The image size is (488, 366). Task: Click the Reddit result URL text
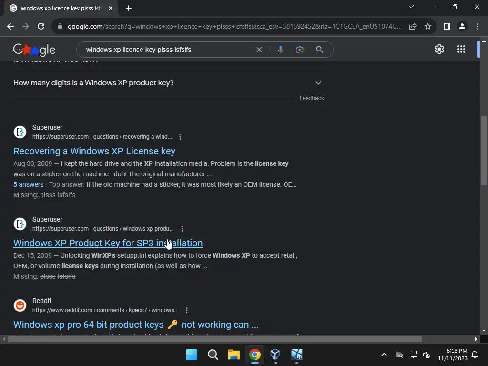105,310
